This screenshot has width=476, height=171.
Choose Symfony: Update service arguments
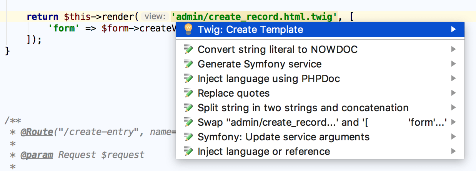[283, 137]
